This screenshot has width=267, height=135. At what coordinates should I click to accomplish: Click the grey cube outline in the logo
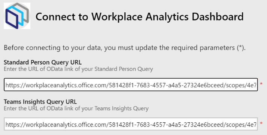[x=22, y=13]
